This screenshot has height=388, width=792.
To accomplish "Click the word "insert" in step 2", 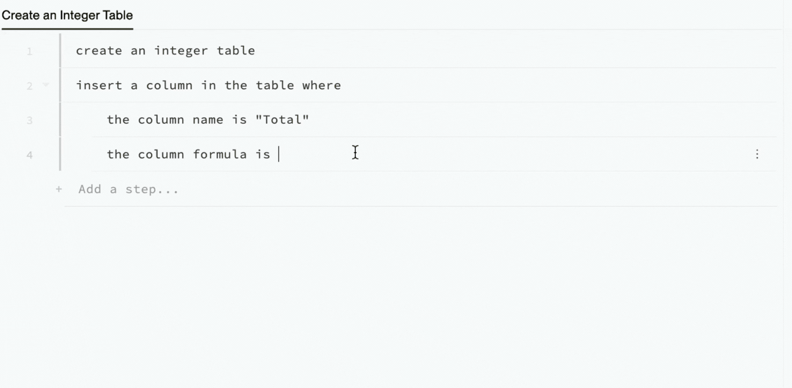I will click(99, 85).
